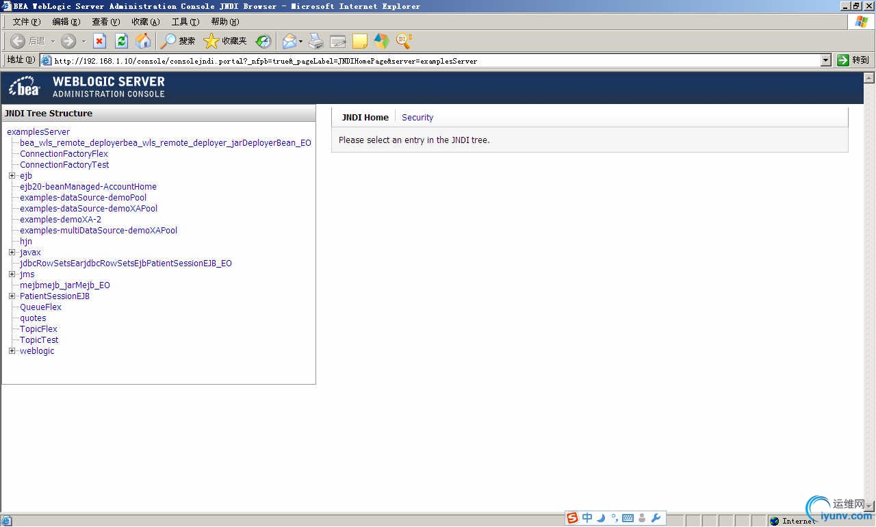Open jdbcRowSetsEarjdbcRowSetsEjbPatientSessionEJB_EO entry
Image resolution: width=876 pixels, height=527 pixels.
point(126,263)
